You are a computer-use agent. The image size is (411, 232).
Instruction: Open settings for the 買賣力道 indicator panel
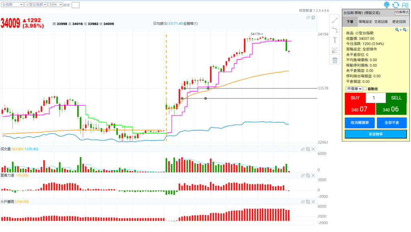click(303, 176)
